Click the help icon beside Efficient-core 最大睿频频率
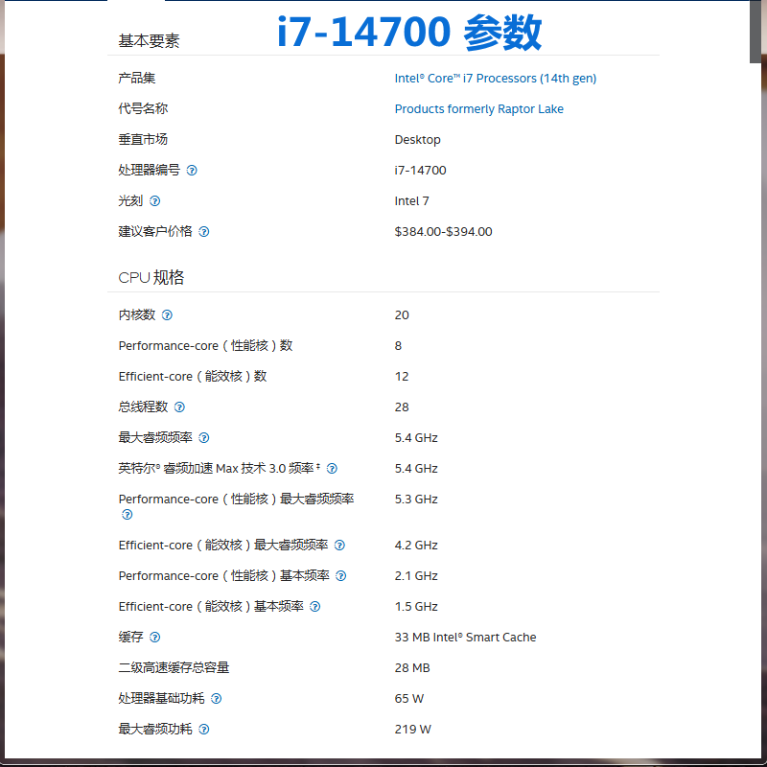 (x=339, y=545)
